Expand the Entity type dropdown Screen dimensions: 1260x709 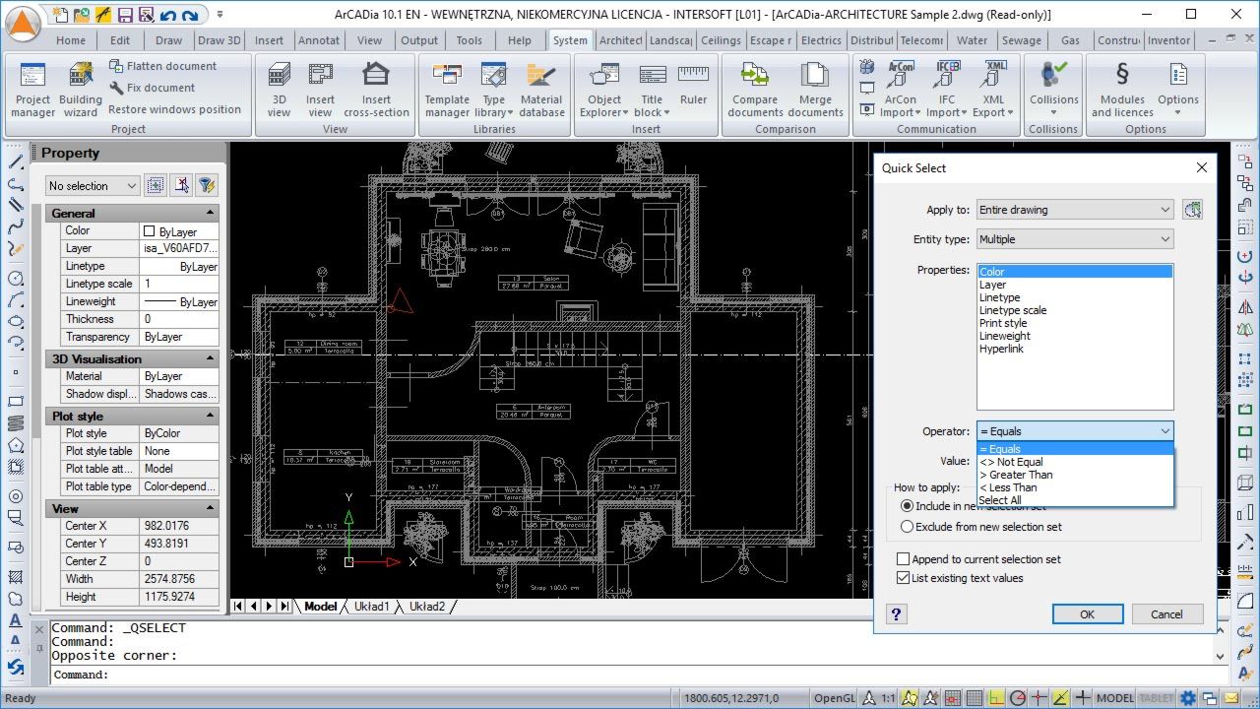[1074, 239]
